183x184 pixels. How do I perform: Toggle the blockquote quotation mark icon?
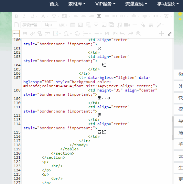point(25,34)
